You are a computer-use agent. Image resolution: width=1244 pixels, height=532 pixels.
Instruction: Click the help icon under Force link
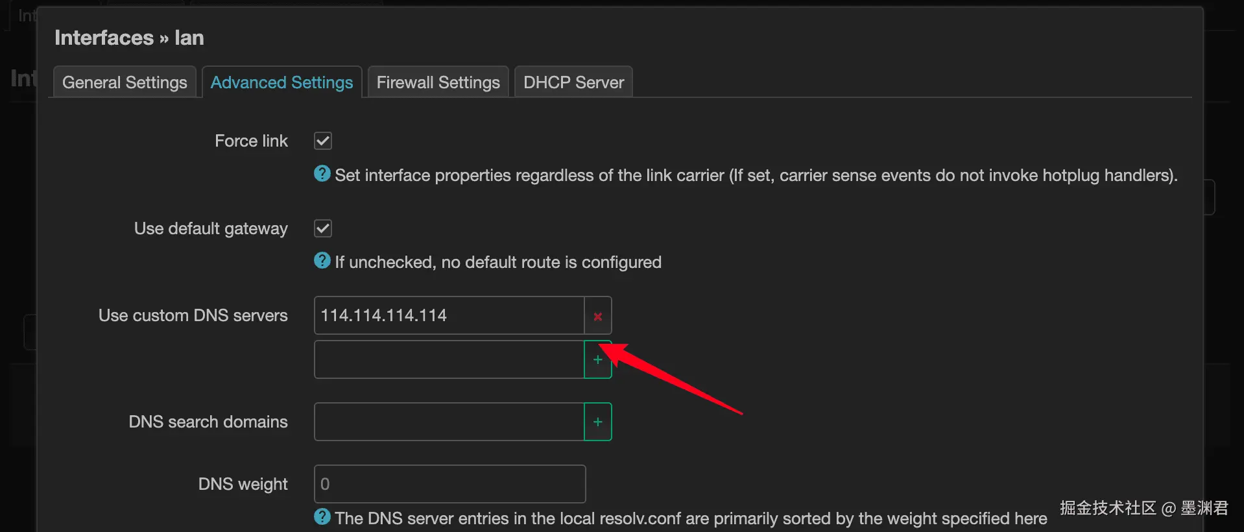(x=322, y=174)
